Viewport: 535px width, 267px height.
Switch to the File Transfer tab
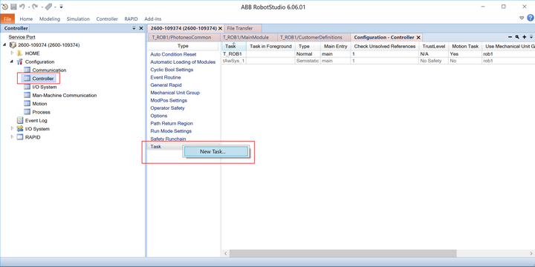tap(240, 28)
